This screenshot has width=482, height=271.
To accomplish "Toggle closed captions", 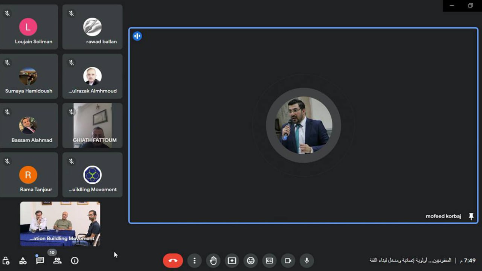I will pos(269,260).
